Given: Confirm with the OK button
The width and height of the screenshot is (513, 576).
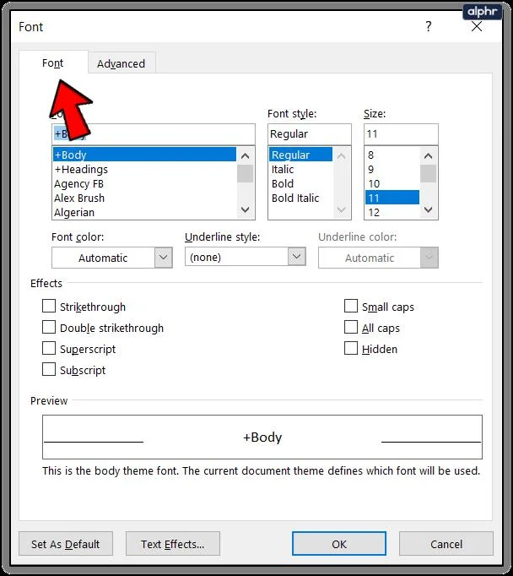Looking at the screenshot, I should (x=339, y=544).
